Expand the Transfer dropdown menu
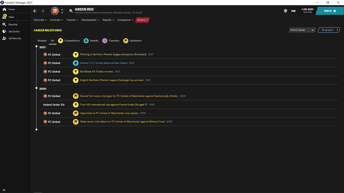The height and width of the screenshot is (193, 344). [x=72, y=20]
